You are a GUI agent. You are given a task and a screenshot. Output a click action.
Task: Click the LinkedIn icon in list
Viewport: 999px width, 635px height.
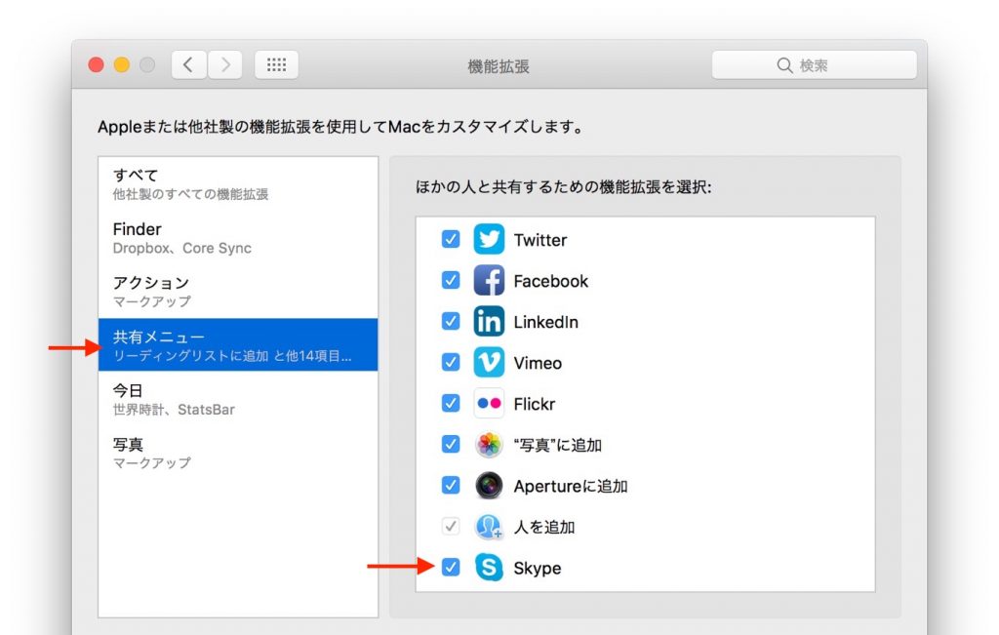pyautogui.click(x=489, y=322)
